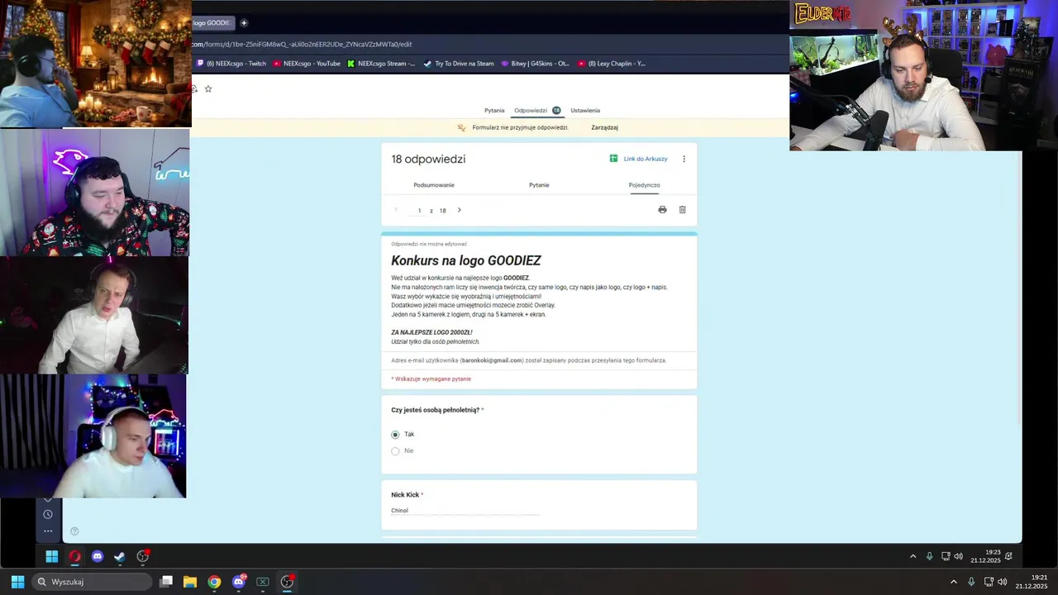Click the help question mark icon

[74, 531]
